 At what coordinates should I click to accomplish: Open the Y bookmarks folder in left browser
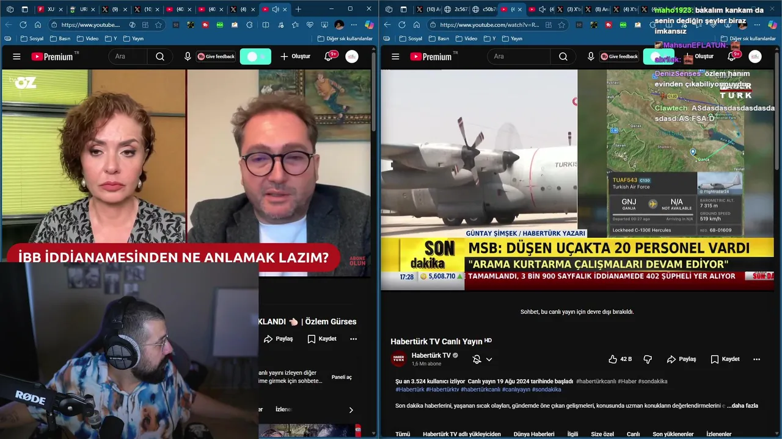tap(110, 38)
